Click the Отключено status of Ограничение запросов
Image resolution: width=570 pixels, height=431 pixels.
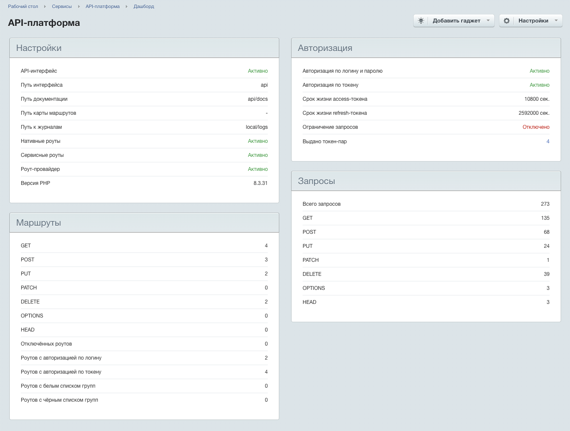(x=536, y=127)
